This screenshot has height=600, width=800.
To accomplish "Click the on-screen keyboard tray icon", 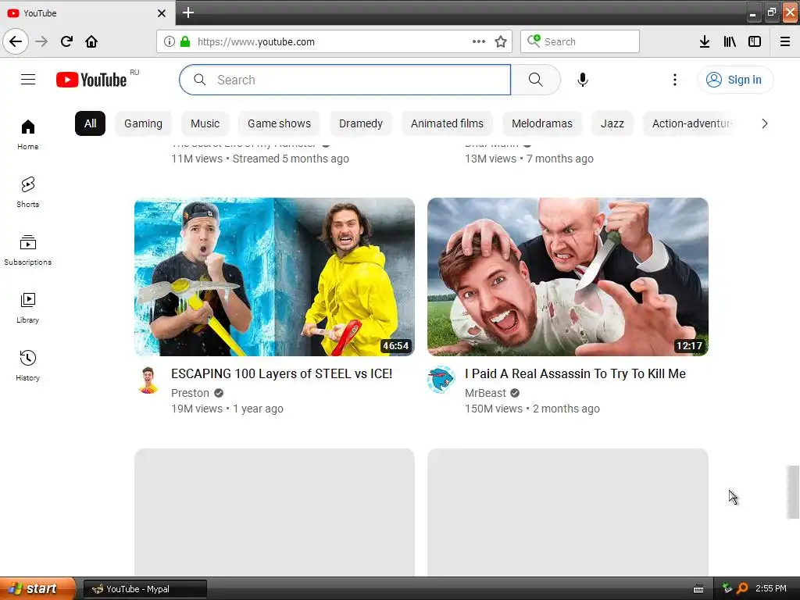I will pyautogui.click(x=698, y=589).
